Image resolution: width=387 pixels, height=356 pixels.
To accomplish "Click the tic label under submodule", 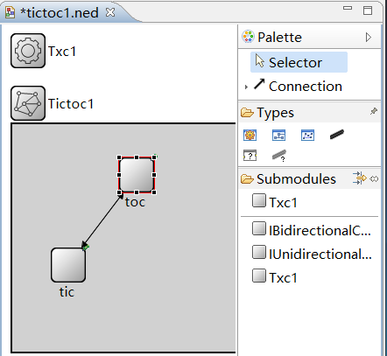I will 67,292.
